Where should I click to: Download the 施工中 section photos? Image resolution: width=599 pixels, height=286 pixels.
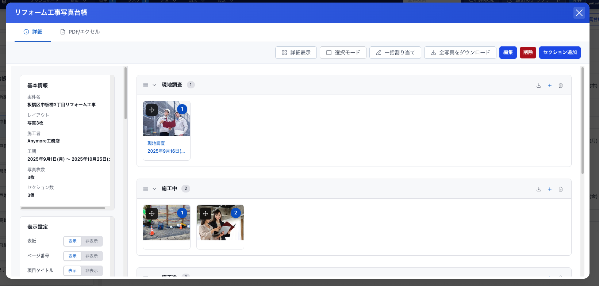point(539,189)
